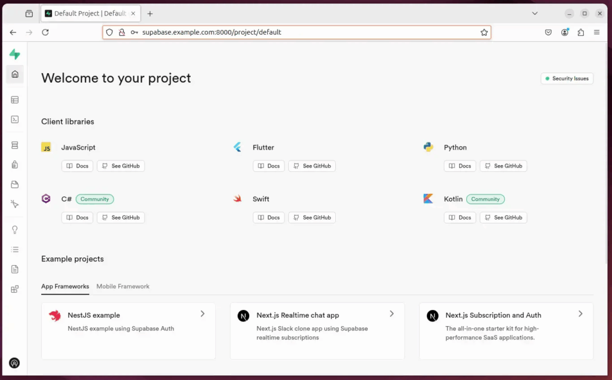Click the Community badge beside Kotlin
The image size is (612, 380).
485,199
